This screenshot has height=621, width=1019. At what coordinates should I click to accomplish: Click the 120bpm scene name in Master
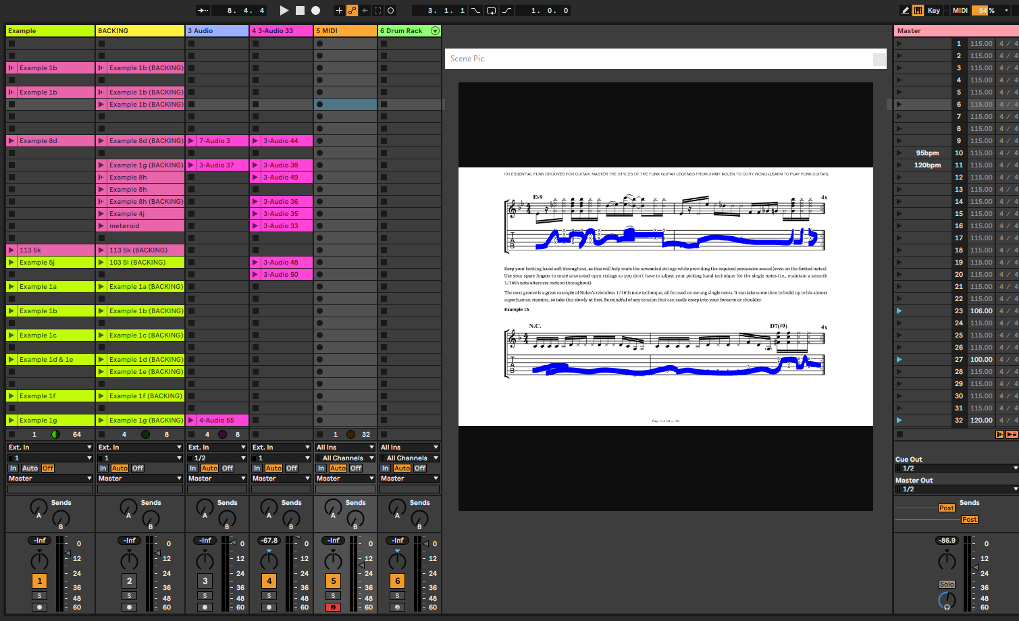(x=927, y=165)
